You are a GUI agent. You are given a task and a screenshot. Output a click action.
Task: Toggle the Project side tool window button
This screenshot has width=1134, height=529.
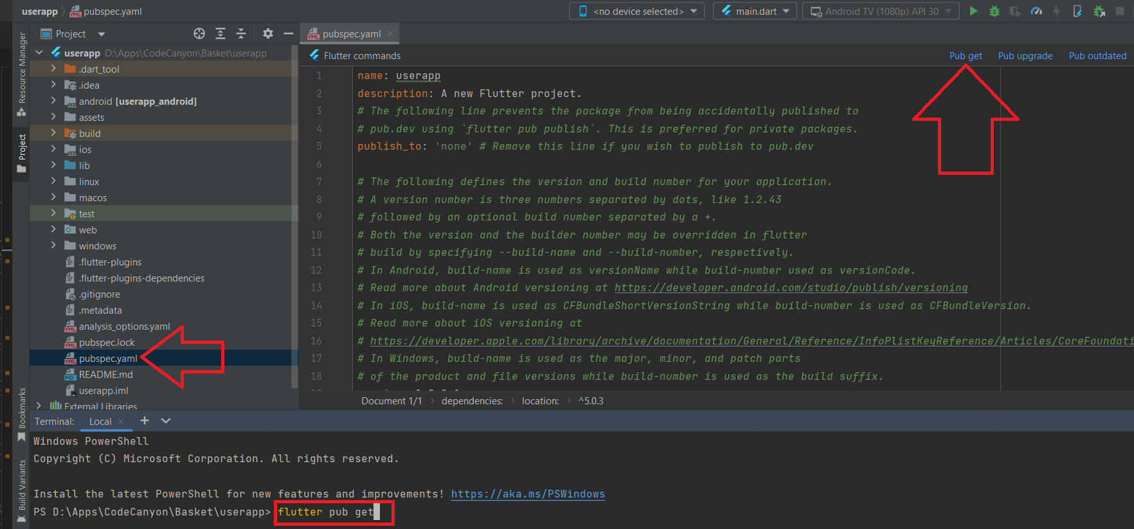(22, 153)
